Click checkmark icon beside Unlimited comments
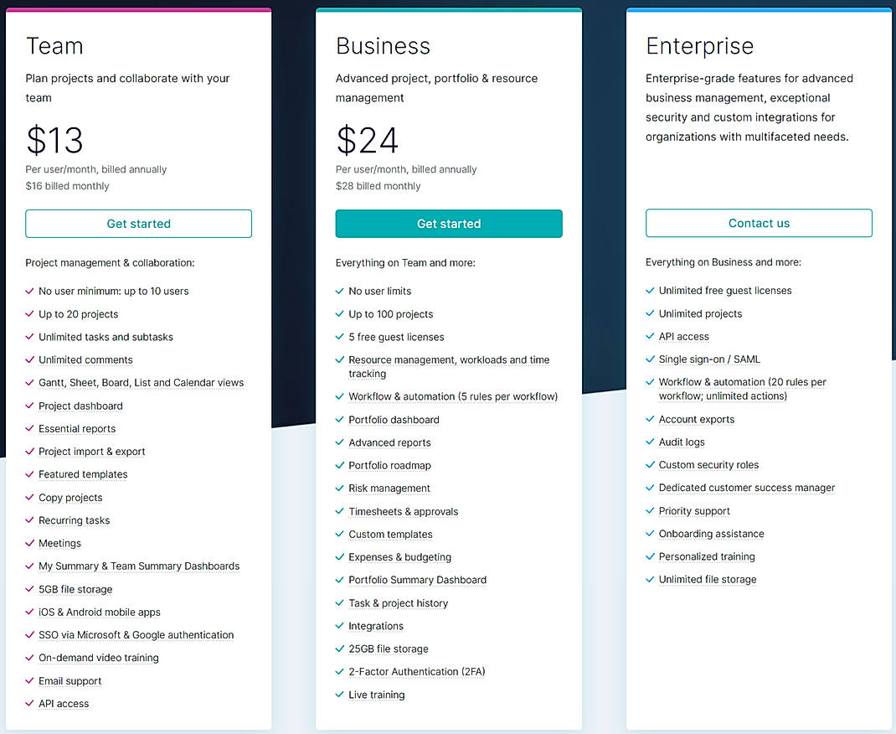 [30, 360]
